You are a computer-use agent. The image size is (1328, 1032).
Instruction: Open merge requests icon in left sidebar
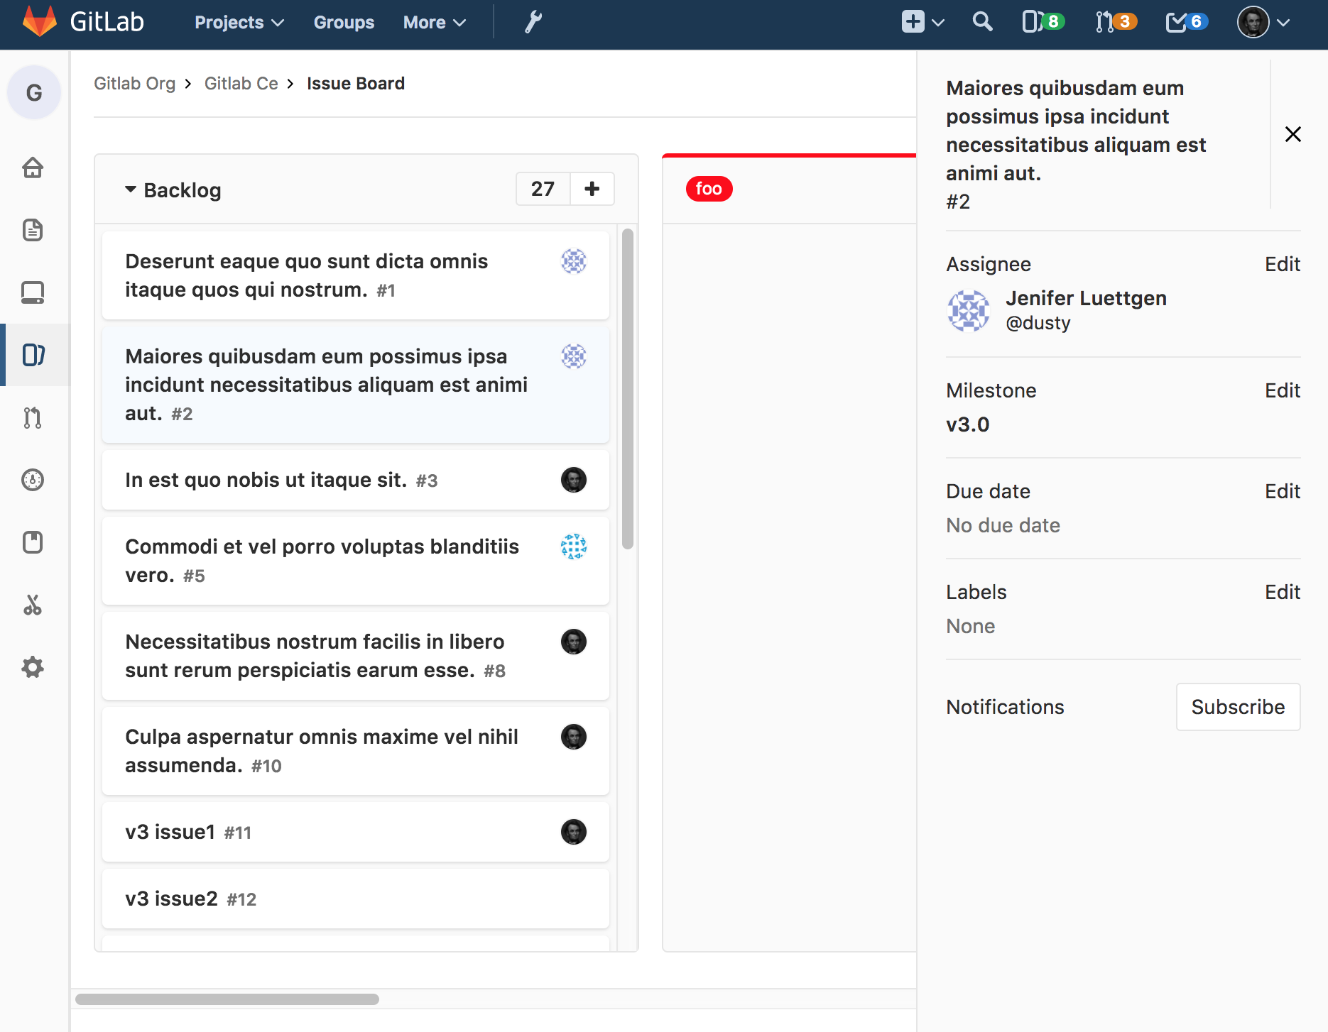tap(33, 417)
